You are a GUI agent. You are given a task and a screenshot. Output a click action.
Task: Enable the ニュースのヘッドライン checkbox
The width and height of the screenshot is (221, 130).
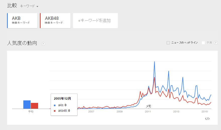click(x=168, y=43)
